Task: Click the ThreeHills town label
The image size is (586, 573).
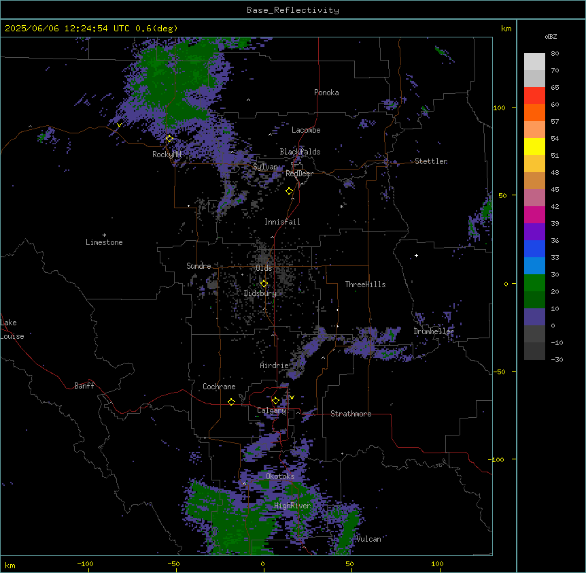Action: click(x=365, y=284)
